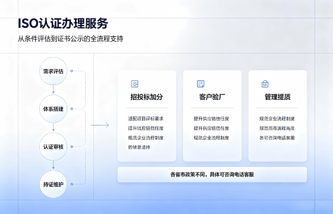Click banner 各省市政策不同，具体可咨询电话客服
The width and height of the screenshot is (333, 214).
tap(212, 175)
